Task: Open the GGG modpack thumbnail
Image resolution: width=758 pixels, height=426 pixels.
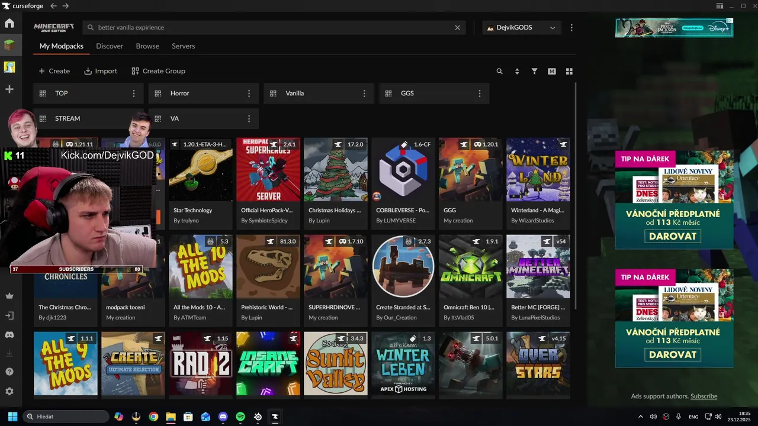Action: point(471,170)
